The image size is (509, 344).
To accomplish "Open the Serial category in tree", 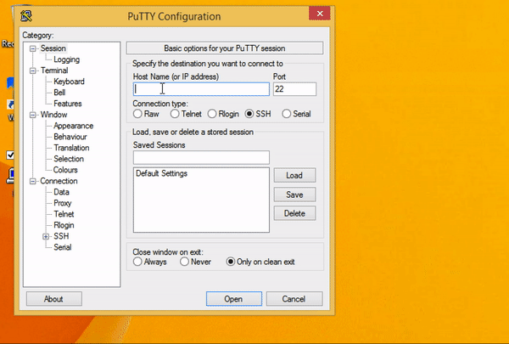I will [62, 247].
